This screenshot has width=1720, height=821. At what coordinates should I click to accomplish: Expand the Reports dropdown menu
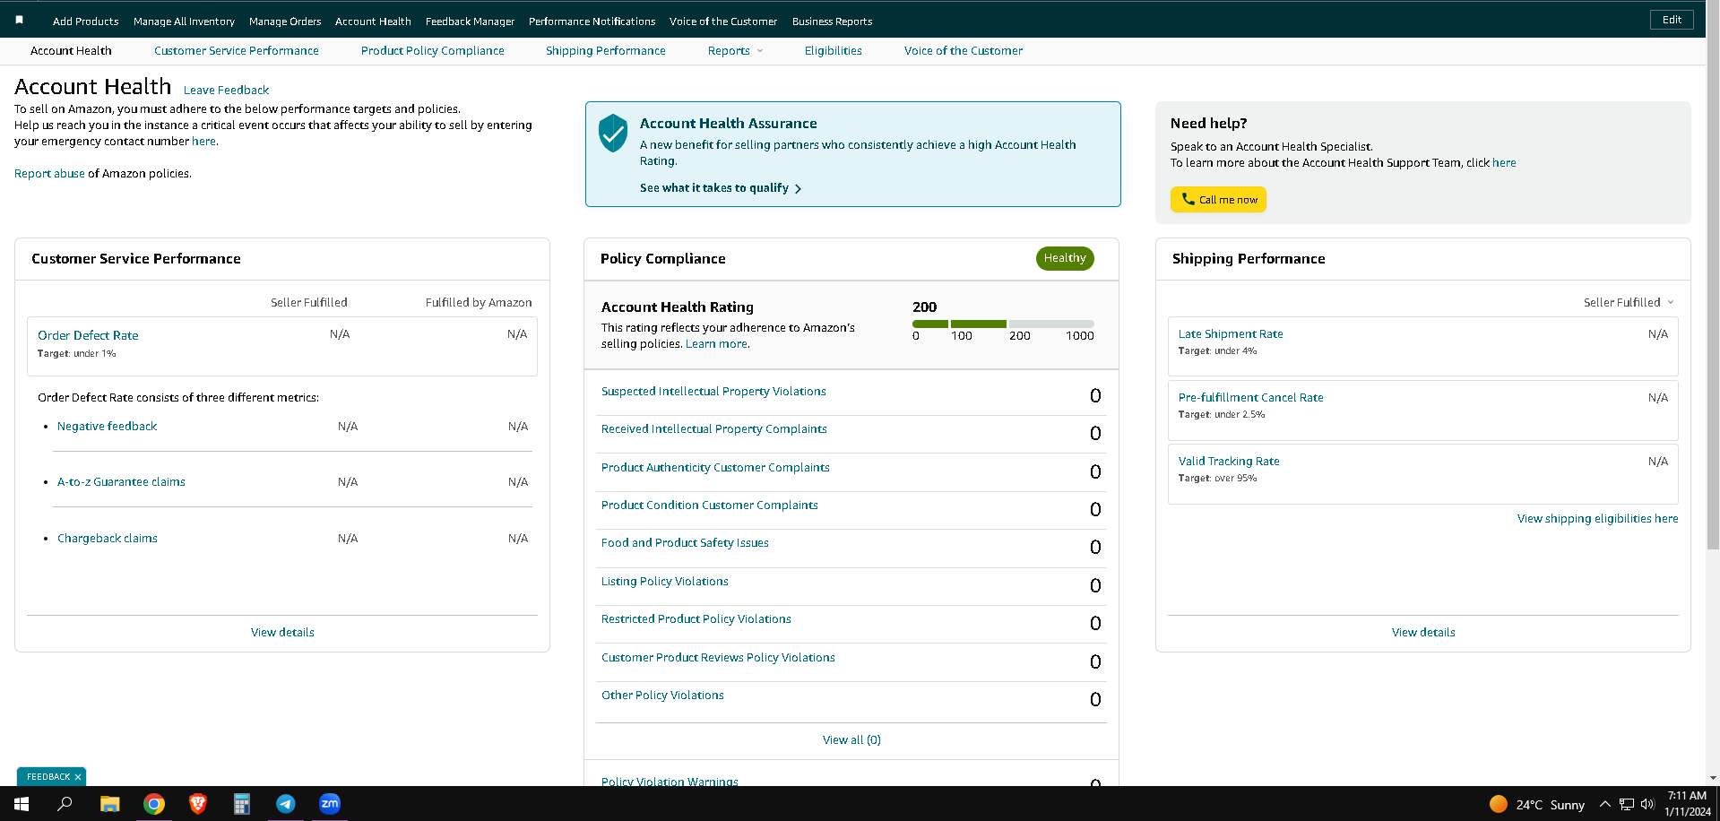tap(736, 51)
